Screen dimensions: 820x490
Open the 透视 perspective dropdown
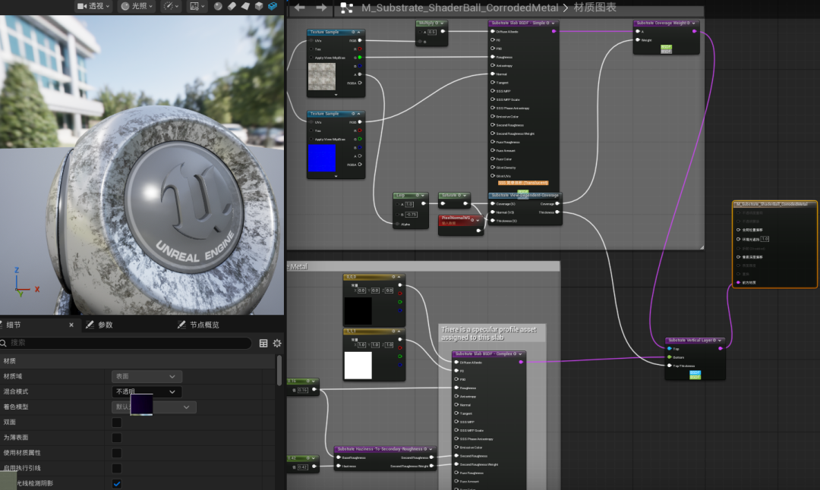coord(93,6)
